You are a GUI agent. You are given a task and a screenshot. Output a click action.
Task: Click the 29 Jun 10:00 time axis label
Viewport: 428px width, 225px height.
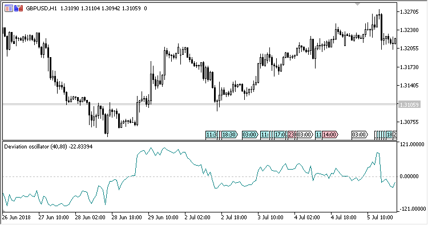coord(163,218)
